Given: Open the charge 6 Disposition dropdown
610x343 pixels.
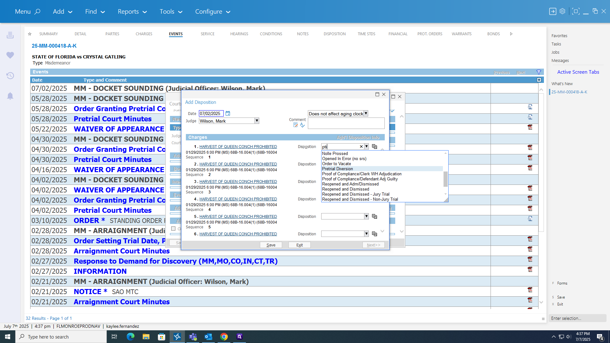Looking at the screenshot, I should click(366, 234).
